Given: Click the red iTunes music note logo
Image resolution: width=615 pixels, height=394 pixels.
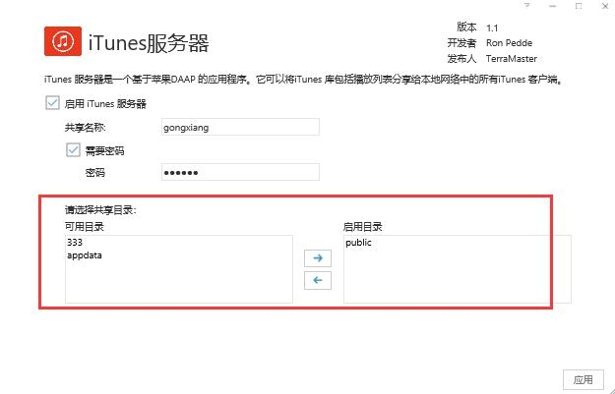Looking at the screenshot, I should tap(63, 42).
